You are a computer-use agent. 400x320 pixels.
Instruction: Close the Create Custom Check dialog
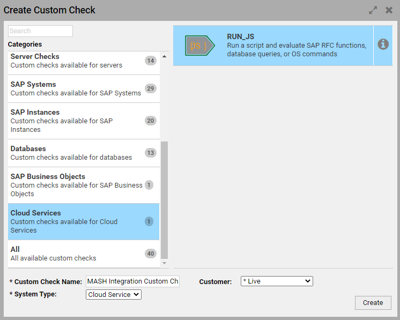pyautogui.click(x=389, y=10)
